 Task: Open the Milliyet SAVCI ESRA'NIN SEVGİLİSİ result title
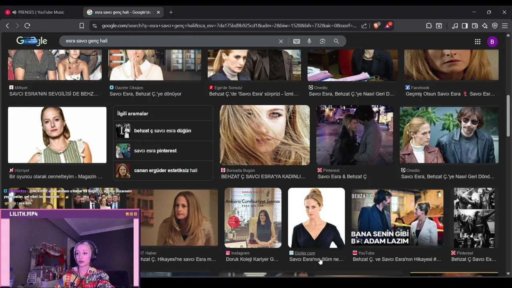(54, 94)
